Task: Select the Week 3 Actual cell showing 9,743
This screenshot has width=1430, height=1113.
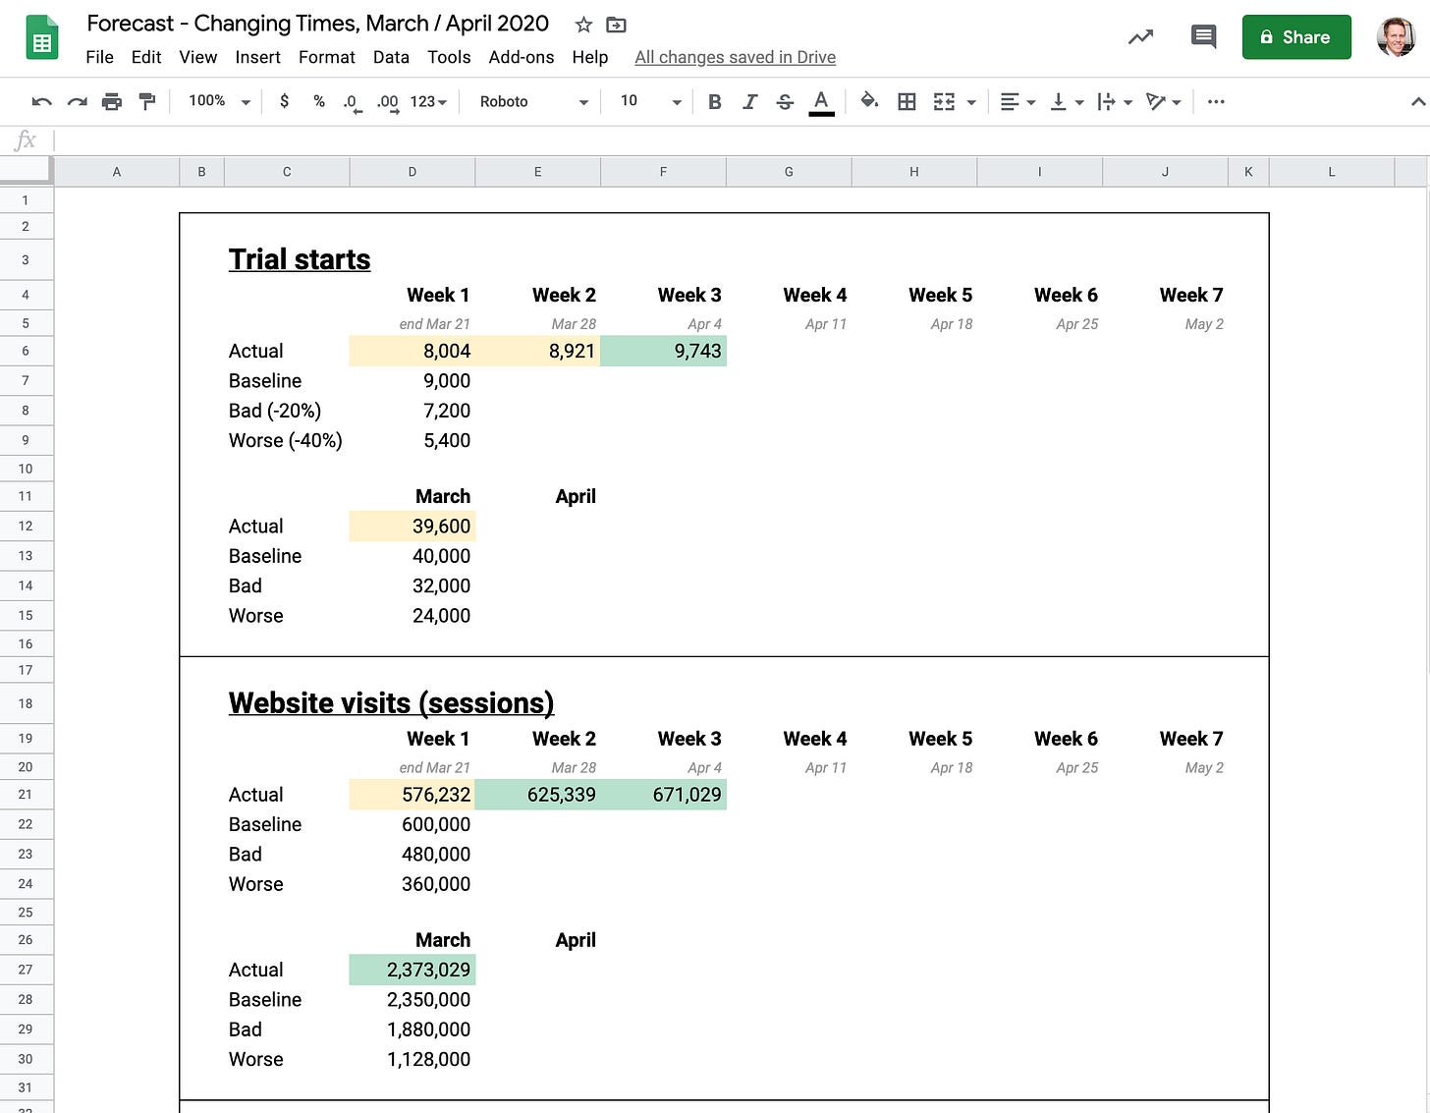Action: (663, 351)
